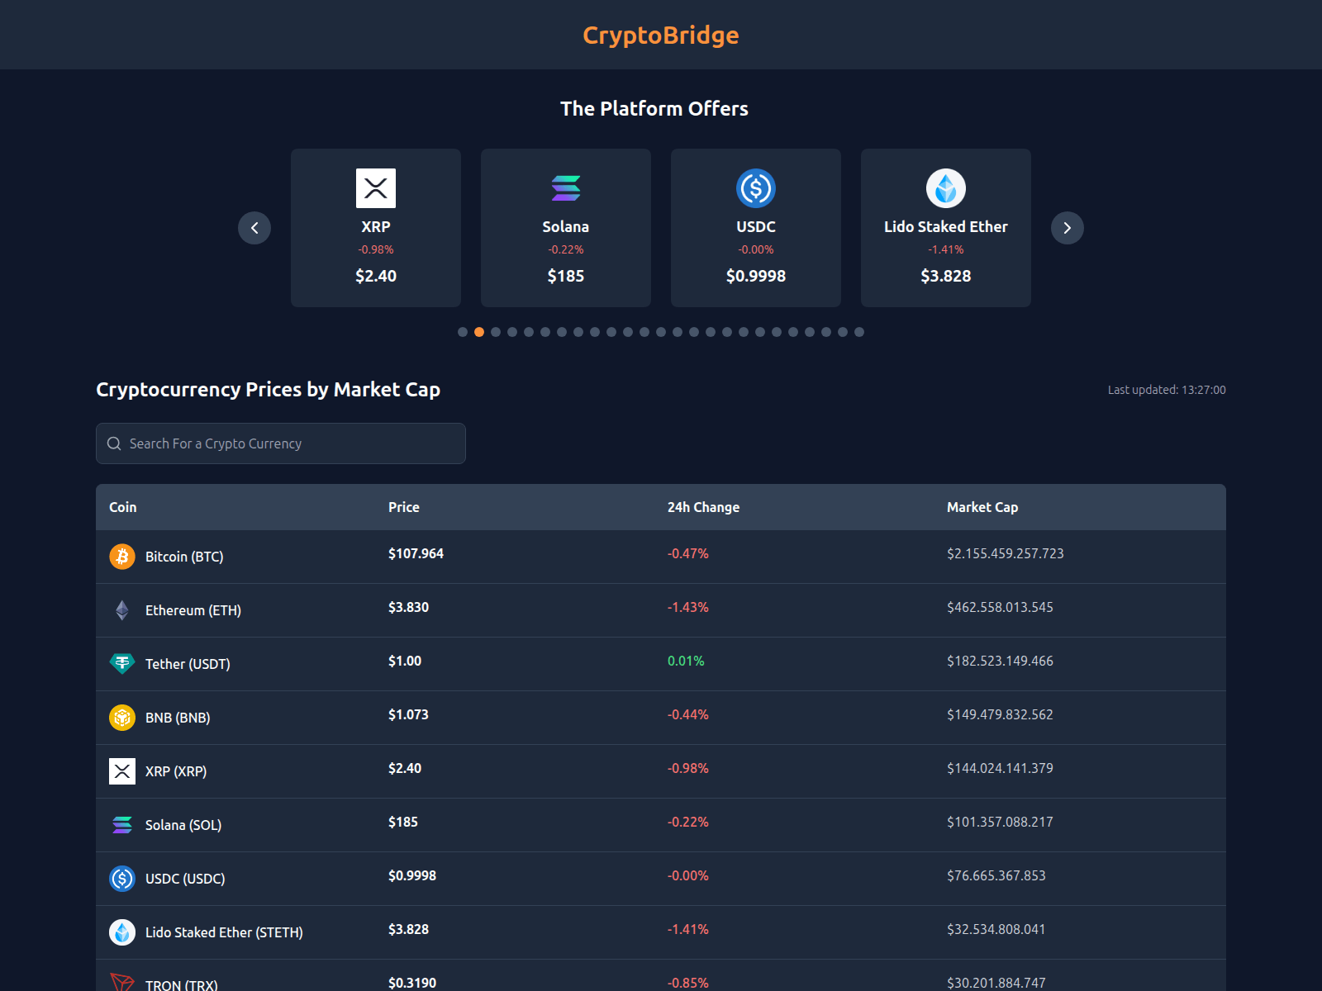Click XRP market cap $144.024.141.379

[x=1000, y=768]
